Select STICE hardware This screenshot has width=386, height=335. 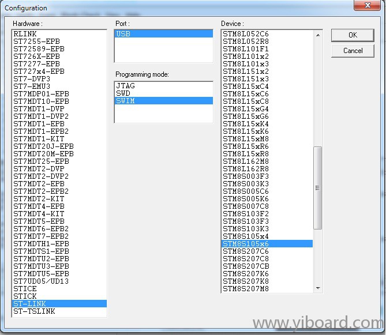[59, 289]
